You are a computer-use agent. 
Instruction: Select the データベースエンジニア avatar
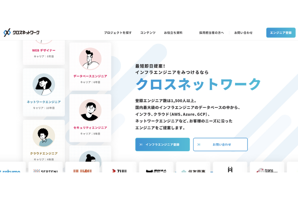90,59
